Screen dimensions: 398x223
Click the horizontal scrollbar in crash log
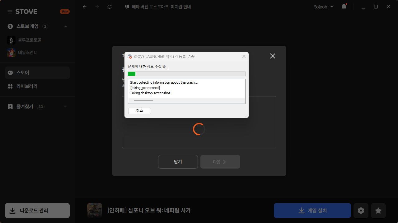143,101
